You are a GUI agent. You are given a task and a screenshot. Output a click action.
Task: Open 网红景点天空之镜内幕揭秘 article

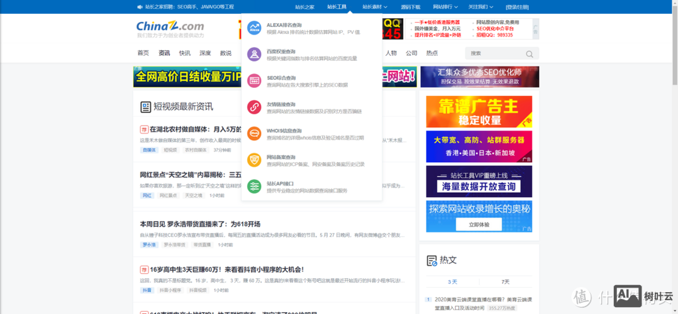coord(191,175)
